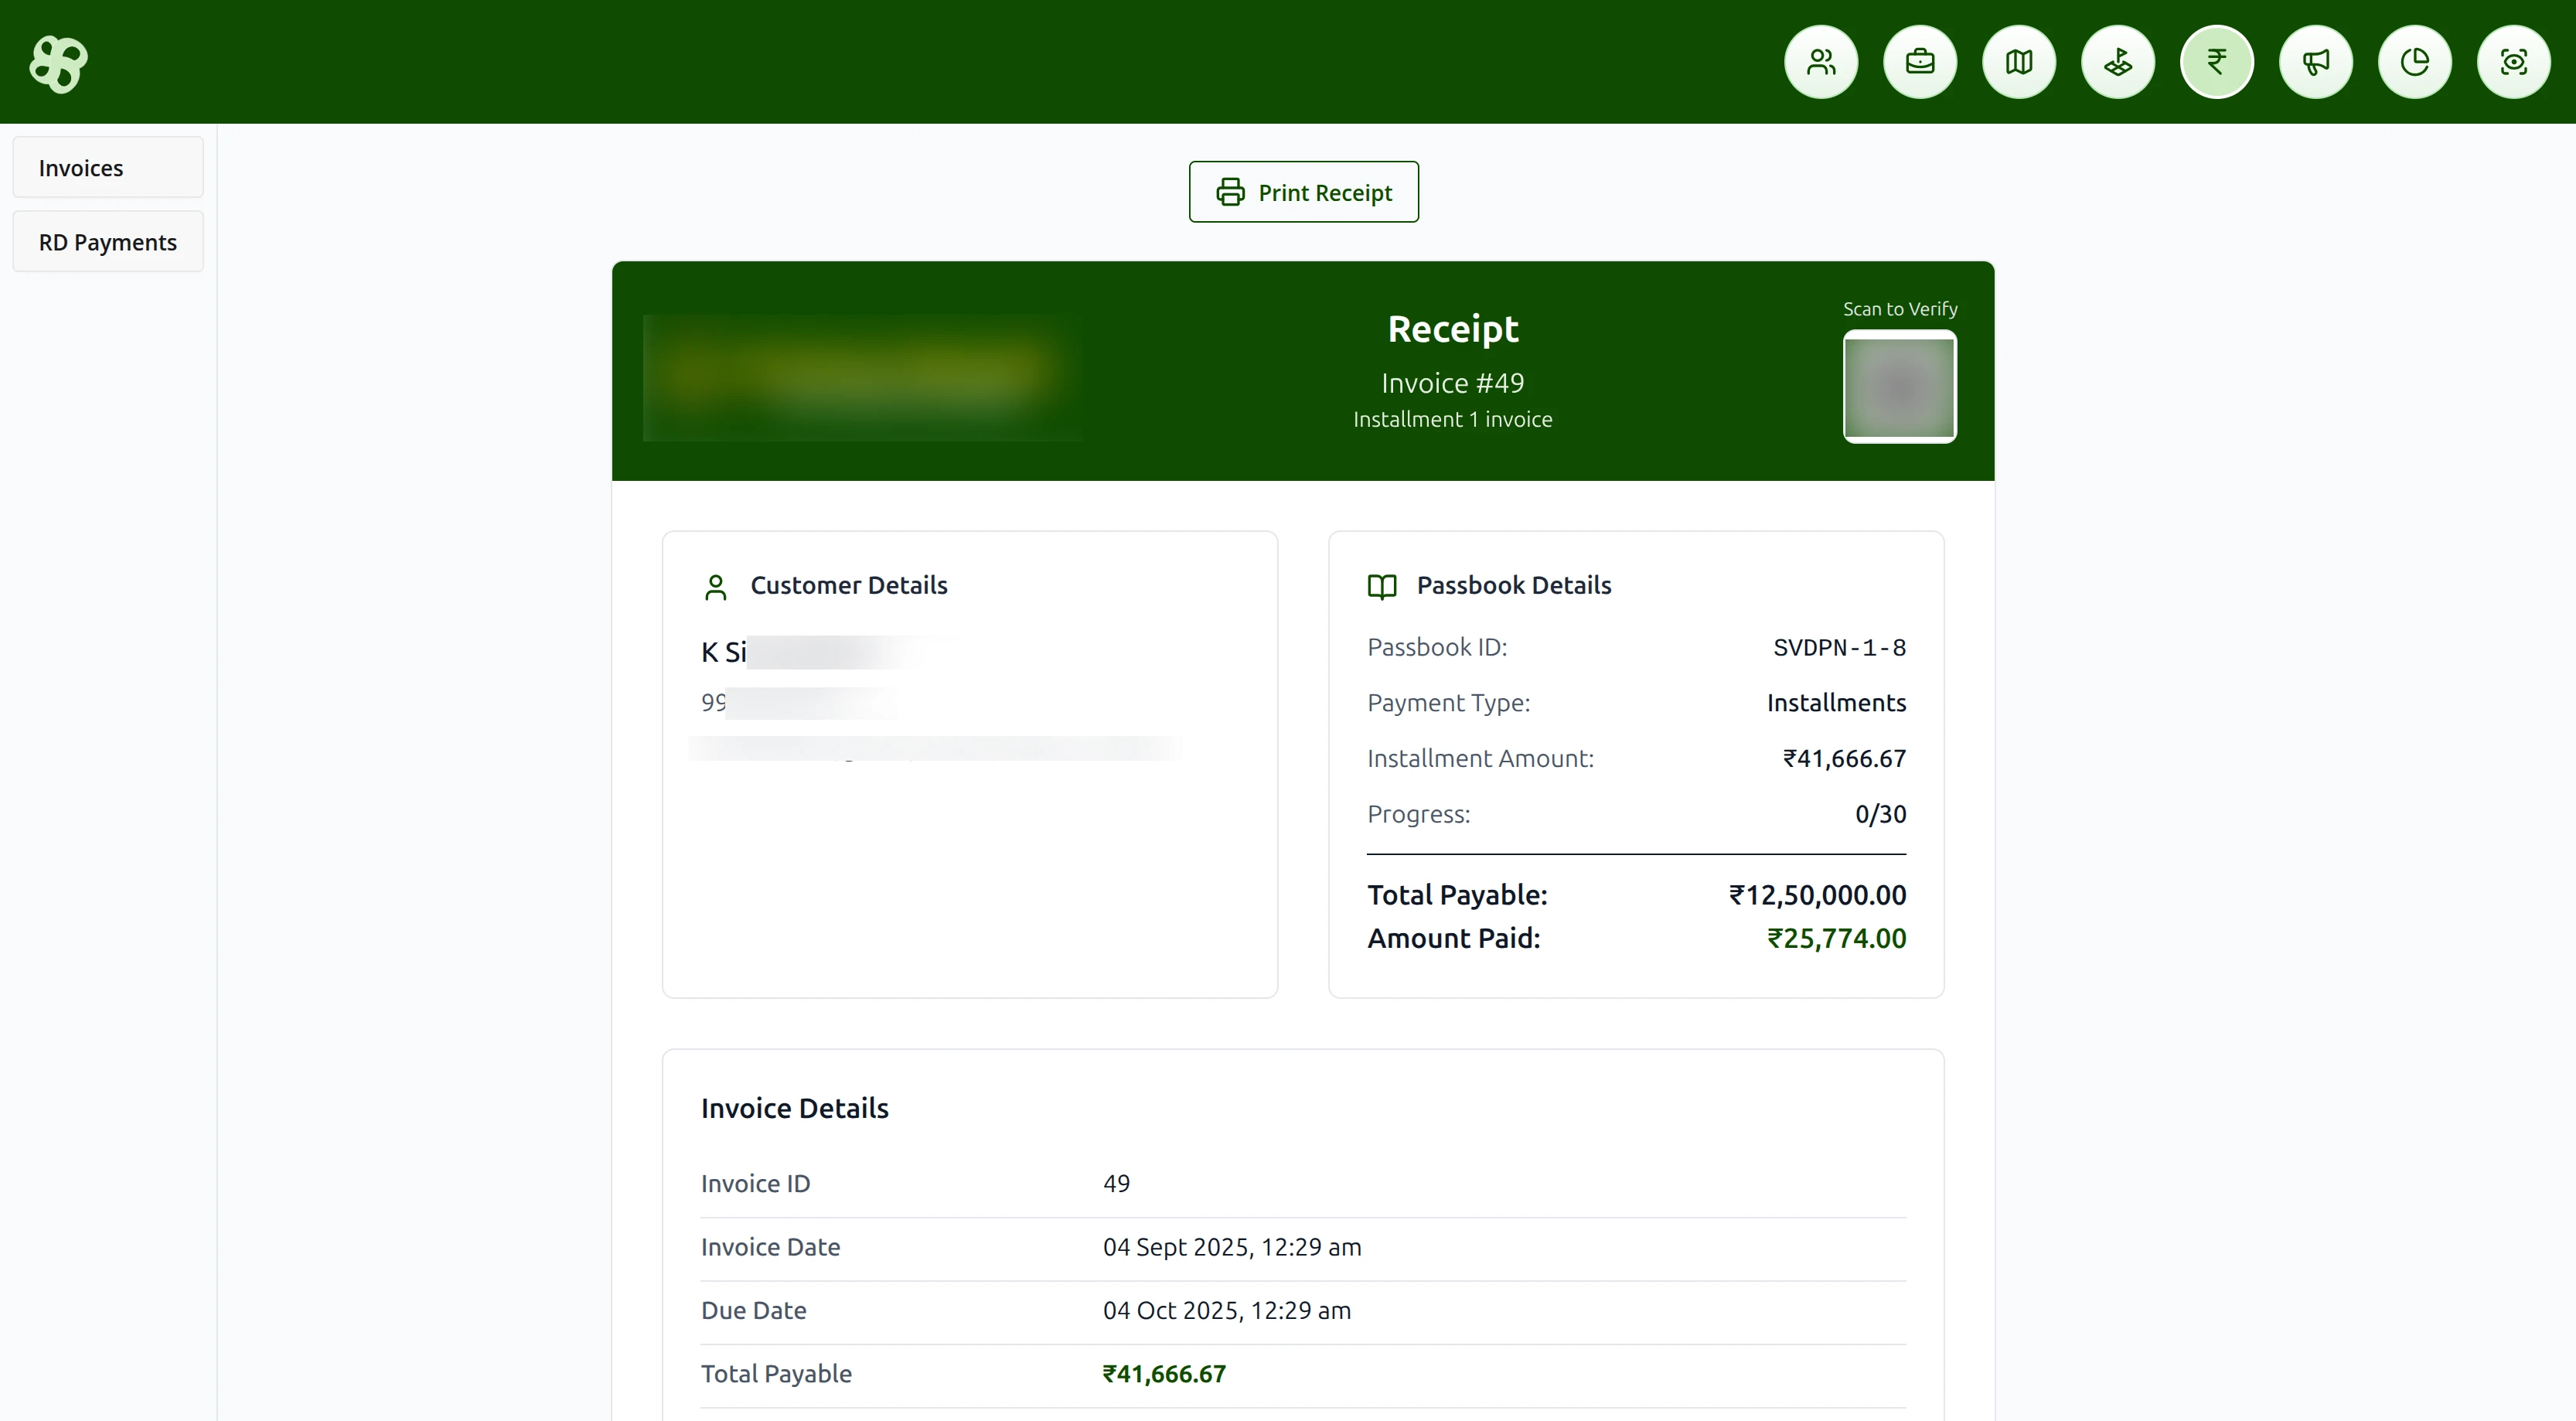This screenshot has width=2576, height=1421.
Task: Click the Invoice #49 heading text
Action: 1452,383
